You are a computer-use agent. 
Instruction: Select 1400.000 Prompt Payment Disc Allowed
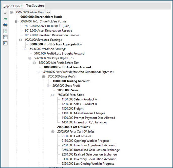point(89,118)
